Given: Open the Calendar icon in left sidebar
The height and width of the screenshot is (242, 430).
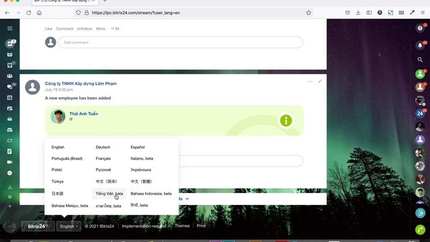Looking at the screenshot, I should pyautogui.click(x=10, y=97).
